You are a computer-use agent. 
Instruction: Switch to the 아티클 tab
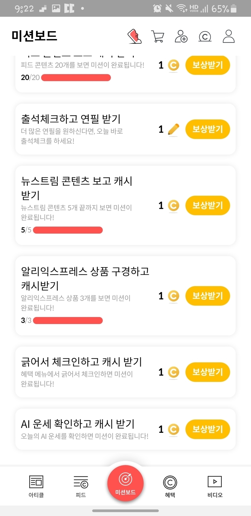pyautogui.click(x=36, y=486)
